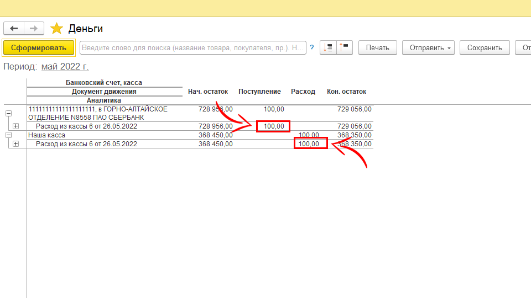Click into the report search field
This screenshot has height=298, width=531.
(192, 47)
